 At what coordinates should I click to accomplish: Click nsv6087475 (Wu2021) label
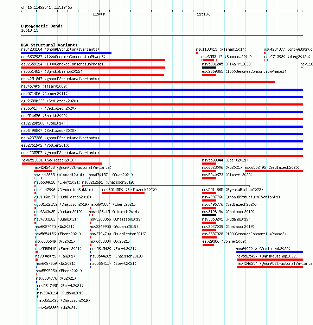click(x=55, y=227)
